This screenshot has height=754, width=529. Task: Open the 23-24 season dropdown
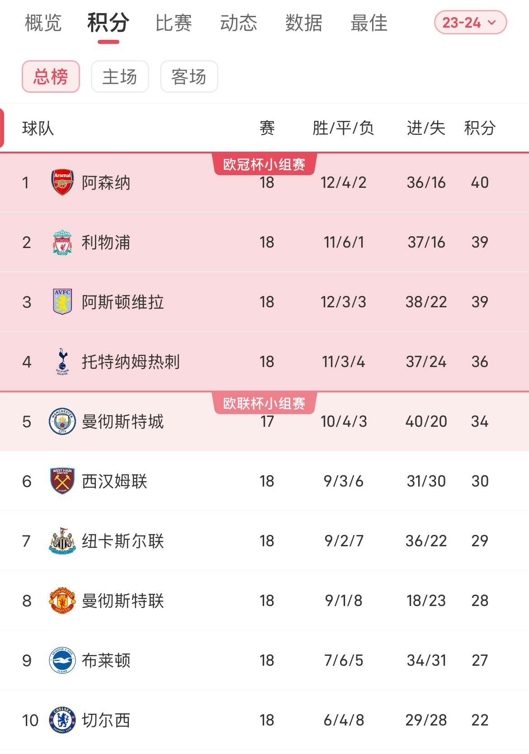(470, 22)
